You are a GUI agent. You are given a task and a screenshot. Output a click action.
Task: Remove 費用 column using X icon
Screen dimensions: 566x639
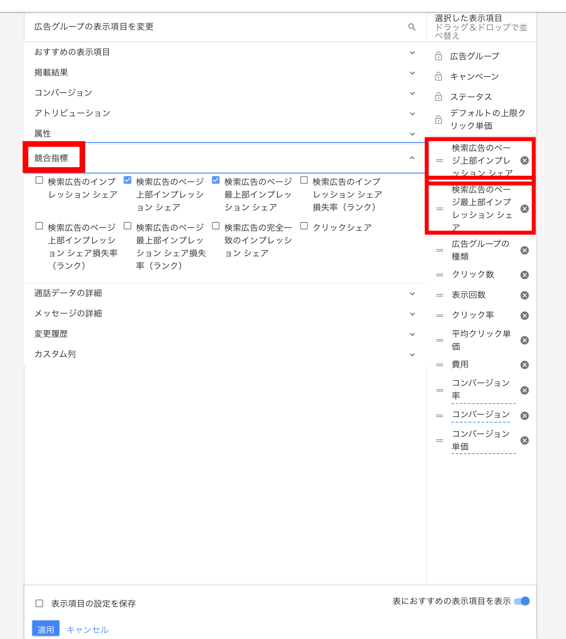(524, 365)
